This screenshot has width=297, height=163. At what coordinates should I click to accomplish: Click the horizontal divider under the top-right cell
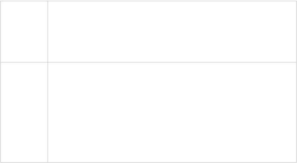(172, 62)
